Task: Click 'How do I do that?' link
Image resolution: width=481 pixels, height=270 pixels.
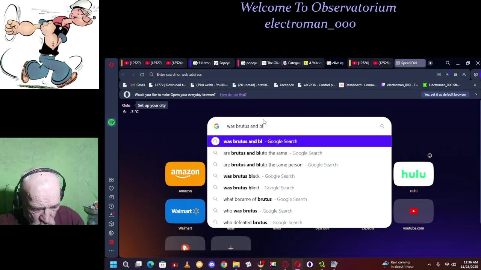Action: click(x=233, y=94)
